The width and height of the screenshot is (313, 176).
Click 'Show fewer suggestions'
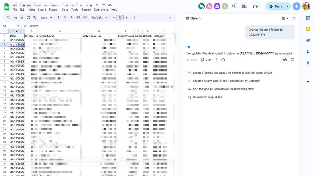pos(207,97)
